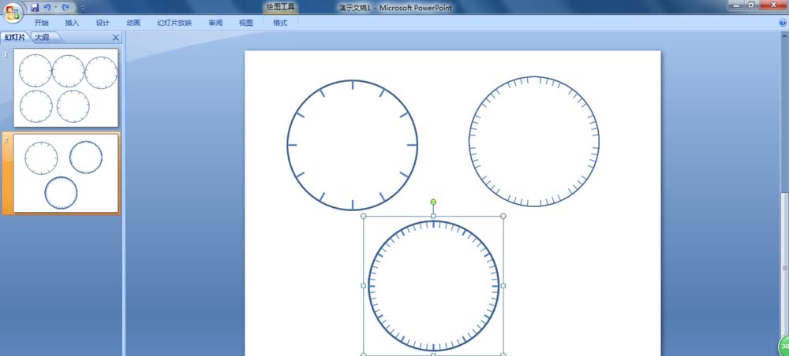Image resolution: width=789 pixels, height=356 pixels.
Task: Select the thin clock with sixty ticks
Action: click(x=534, y=142)
